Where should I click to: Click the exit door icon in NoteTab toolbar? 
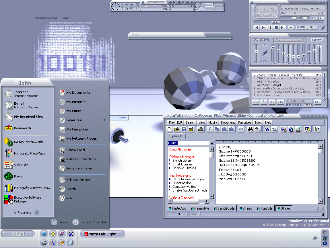(x=317, y=129)
